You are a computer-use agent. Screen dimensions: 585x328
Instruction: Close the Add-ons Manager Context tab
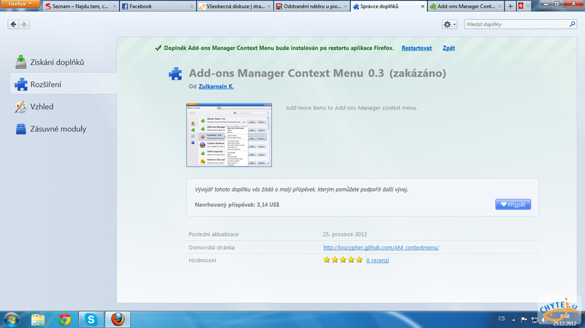coord(499,7)
